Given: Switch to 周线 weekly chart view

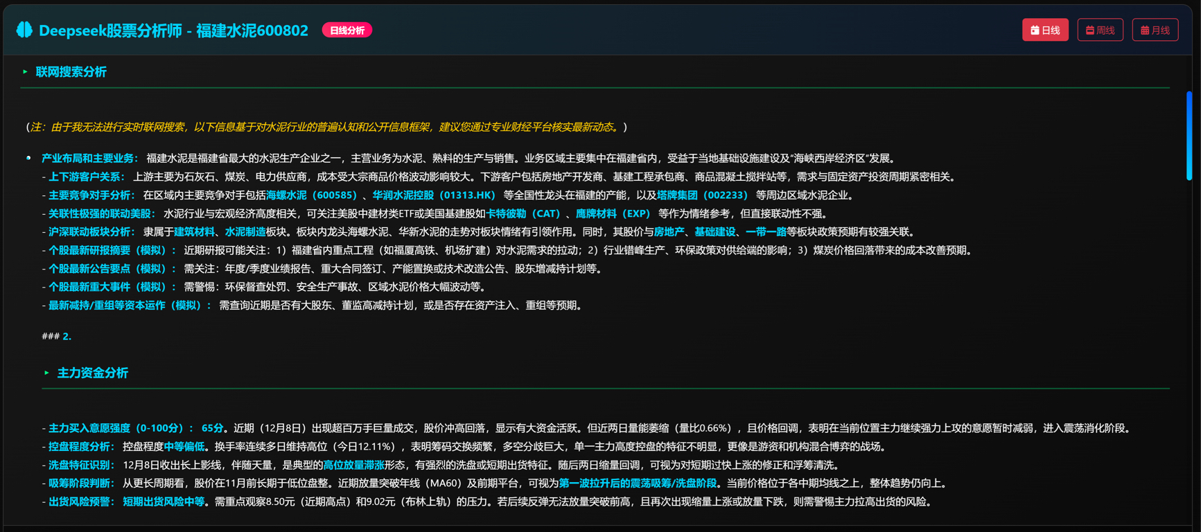Looking at the screenshot, I should coord(1100,30).
